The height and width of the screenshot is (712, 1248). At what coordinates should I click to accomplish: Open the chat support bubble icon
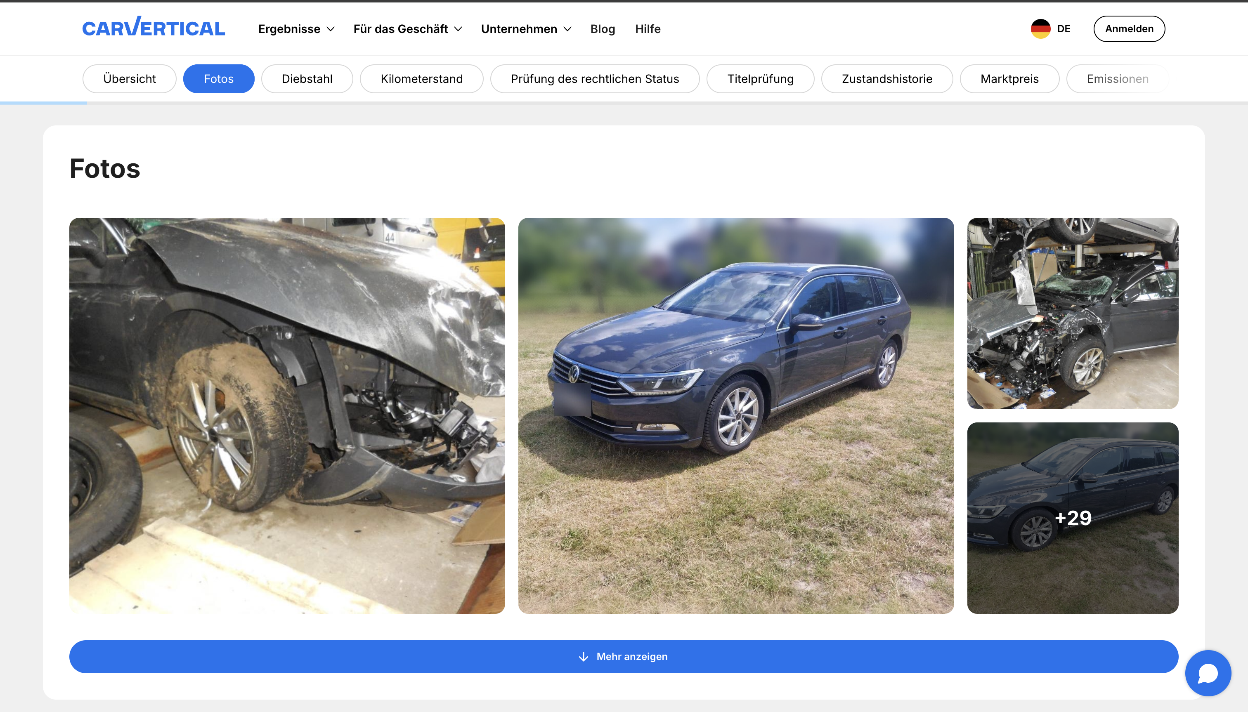tap(1208, 673)
